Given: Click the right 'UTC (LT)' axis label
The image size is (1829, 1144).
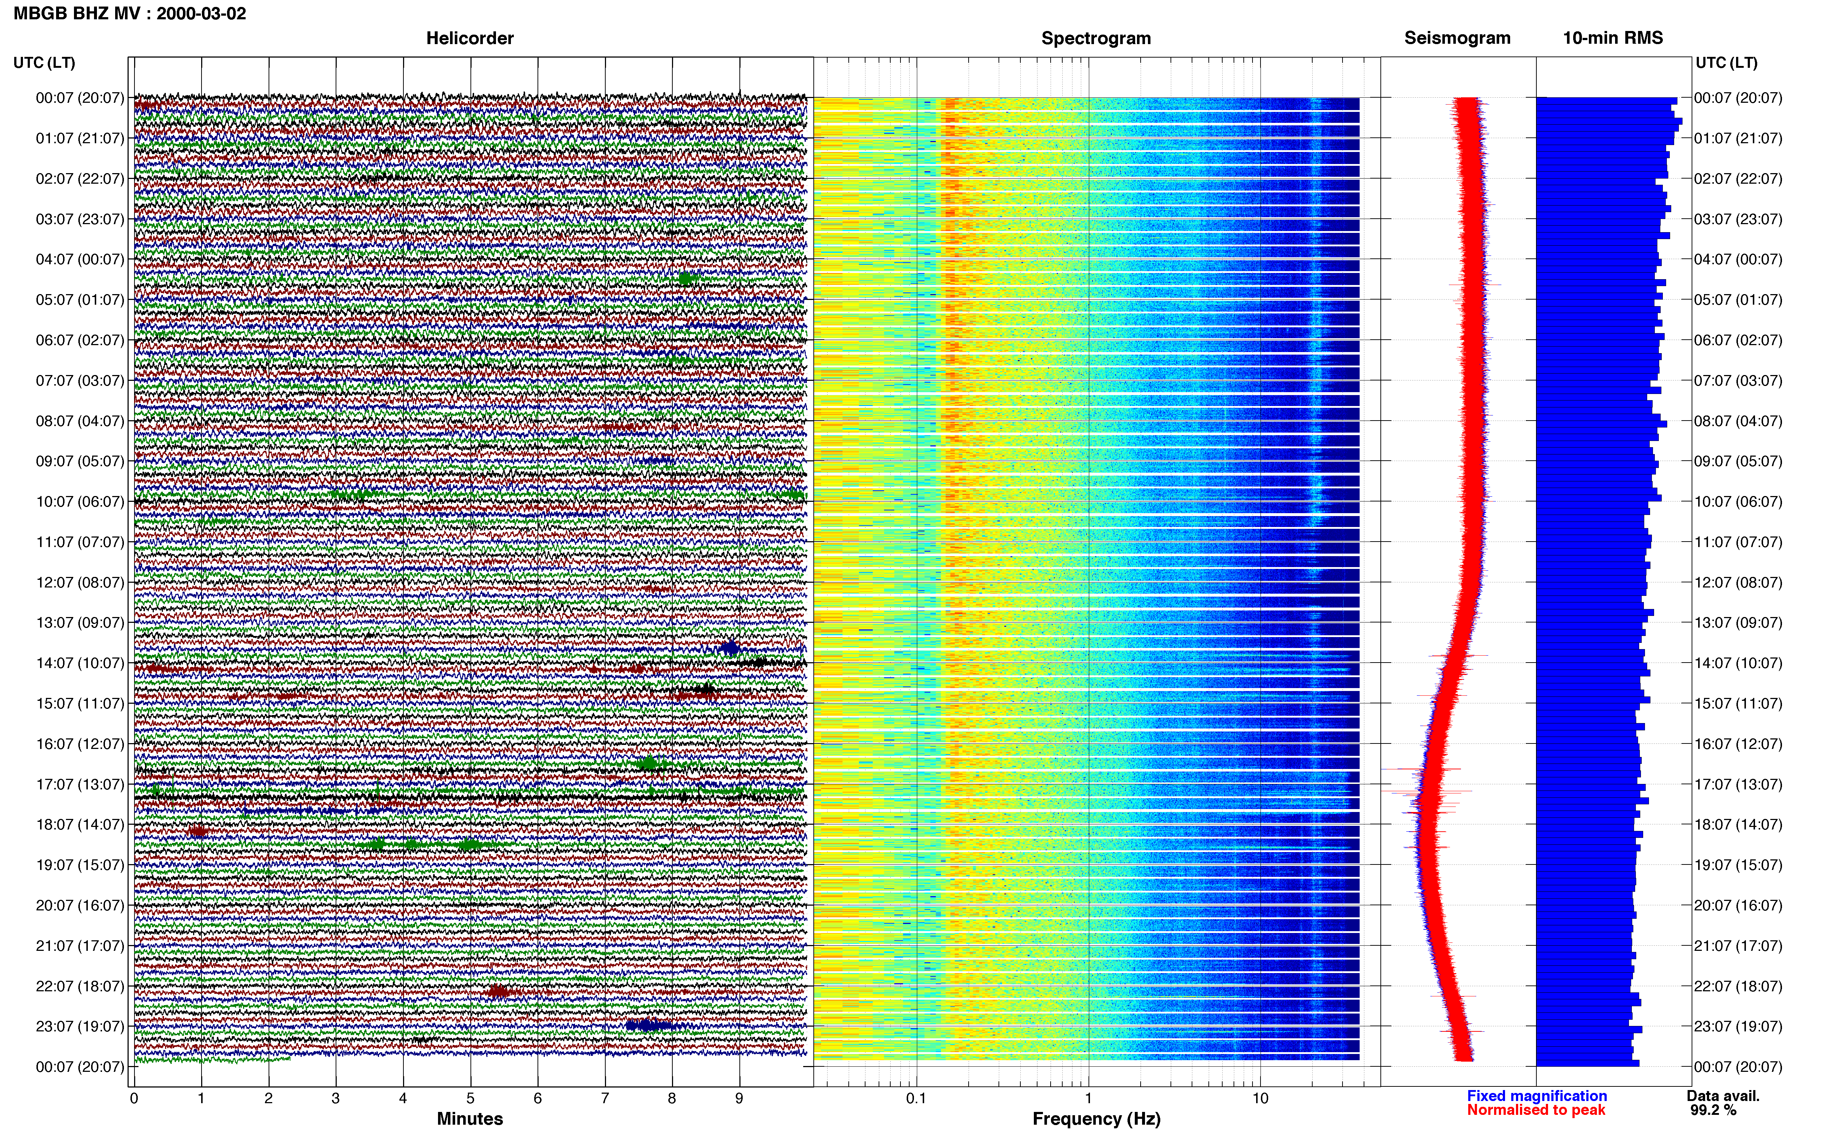Looking at the screenshot, I should (x=1727, y=63).
